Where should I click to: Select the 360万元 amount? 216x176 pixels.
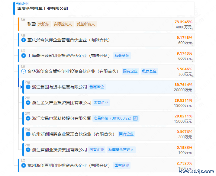coord(185,74)
